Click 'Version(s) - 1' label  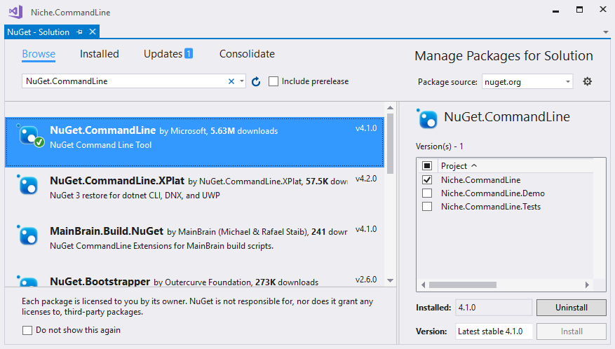click(439, 146)
